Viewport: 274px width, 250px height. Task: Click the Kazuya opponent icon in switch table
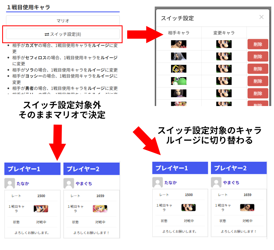pyautogui.click(x=179, y=44)
